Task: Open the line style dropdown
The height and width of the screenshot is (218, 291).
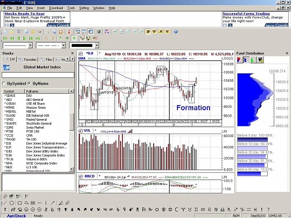Action: (30, 45)
